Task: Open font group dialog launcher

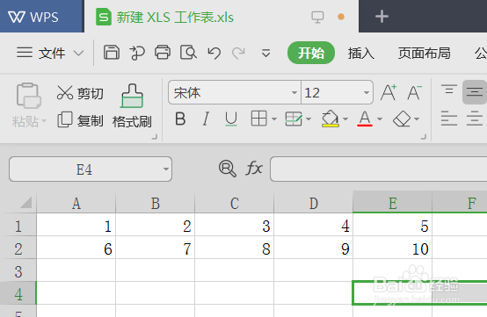Action: click(x=424, y=137)
